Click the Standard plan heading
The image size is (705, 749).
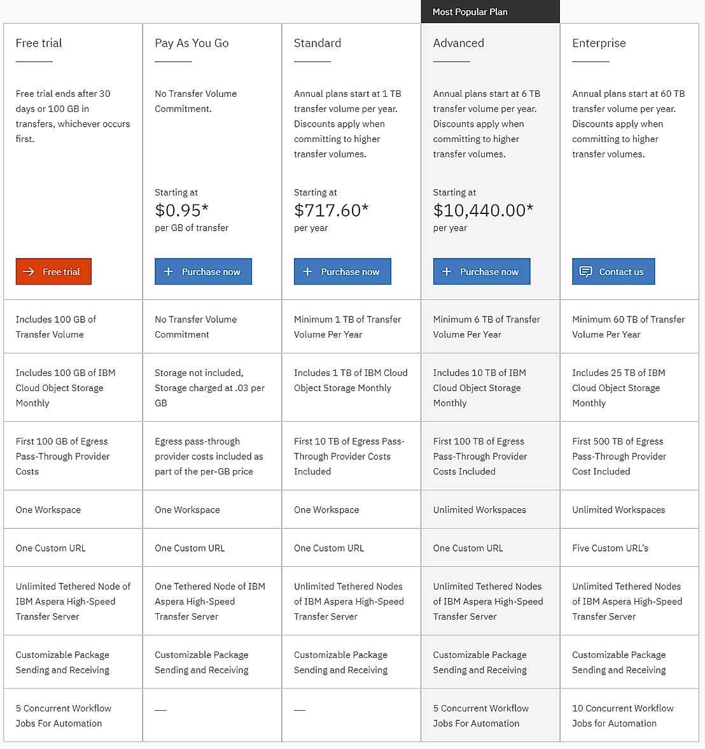coord(318,43)
